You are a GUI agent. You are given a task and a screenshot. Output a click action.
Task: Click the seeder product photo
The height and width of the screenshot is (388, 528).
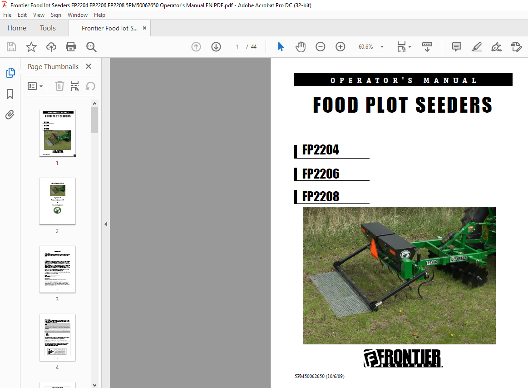pyautogui.click(x=400, y=275)
